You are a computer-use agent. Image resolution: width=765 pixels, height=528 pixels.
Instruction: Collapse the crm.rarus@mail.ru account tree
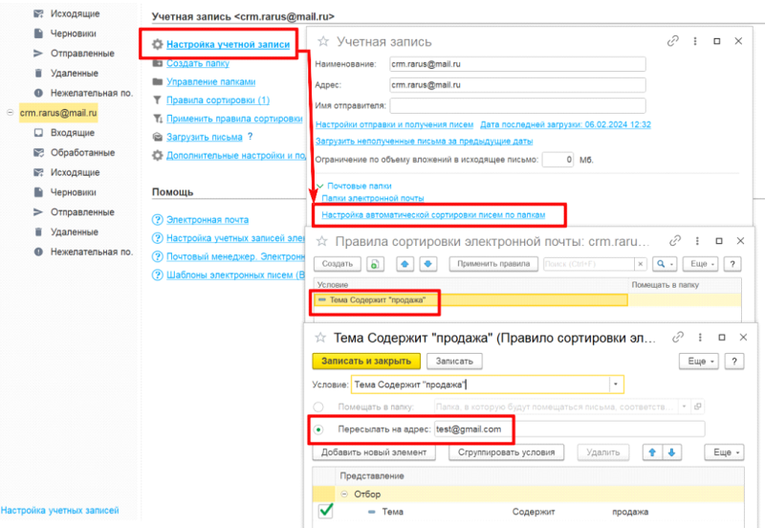click(10, 113)
